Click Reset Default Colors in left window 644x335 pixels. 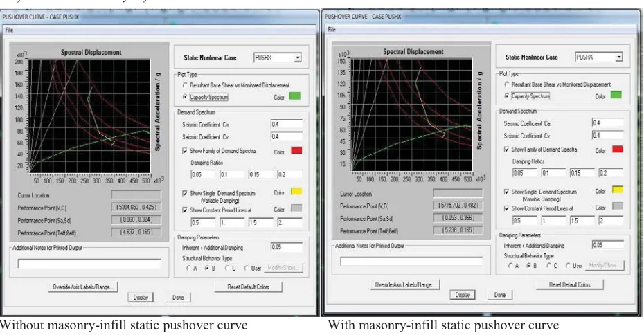click(x=249, y=287)
